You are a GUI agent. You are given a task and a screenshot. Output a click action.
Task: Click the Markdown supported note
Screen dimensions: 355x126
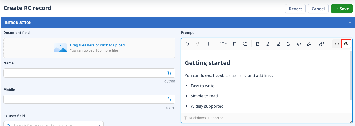tap(204, 118)
